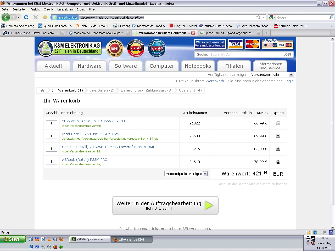Open the FVD icon in status bar

click(331, 232)
